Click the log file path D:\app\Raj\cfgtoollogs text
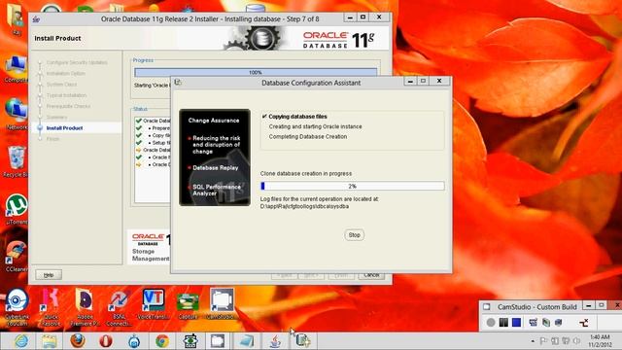 click(304, 206)
